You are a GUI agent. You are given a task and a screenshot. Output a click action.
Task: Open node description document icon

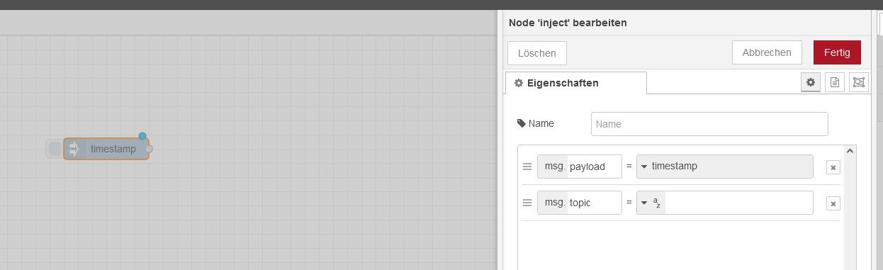(x=835, y=82)
